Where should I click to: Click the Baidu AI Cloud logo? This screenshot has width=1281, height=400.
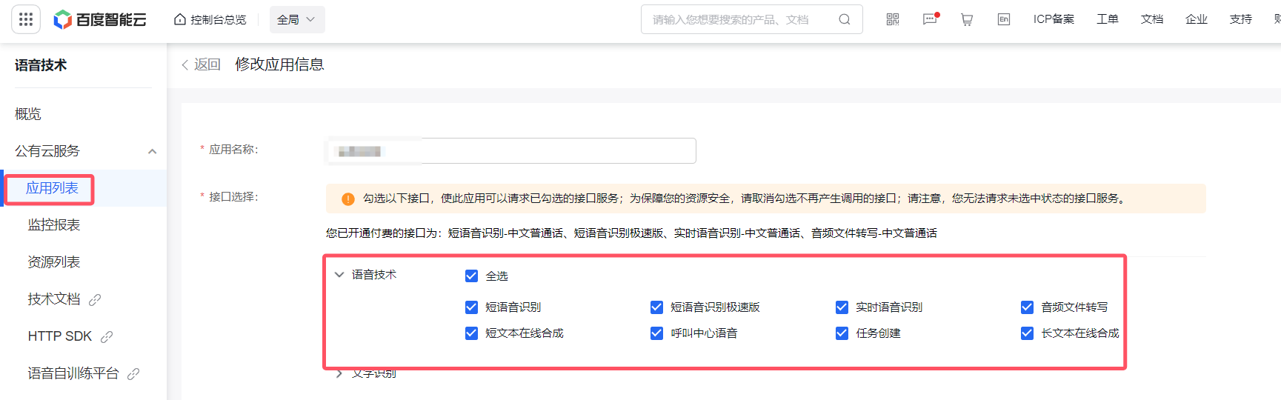point(100,19)
